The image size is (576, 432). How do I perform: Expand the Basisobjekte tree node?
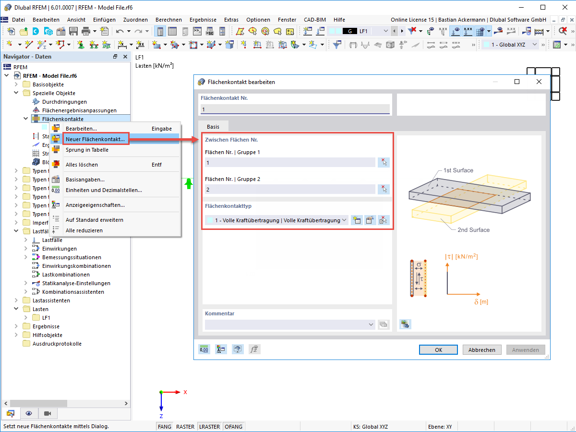[16, 84]
